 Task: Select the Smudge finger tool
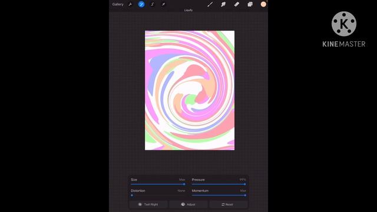point(223,4)
